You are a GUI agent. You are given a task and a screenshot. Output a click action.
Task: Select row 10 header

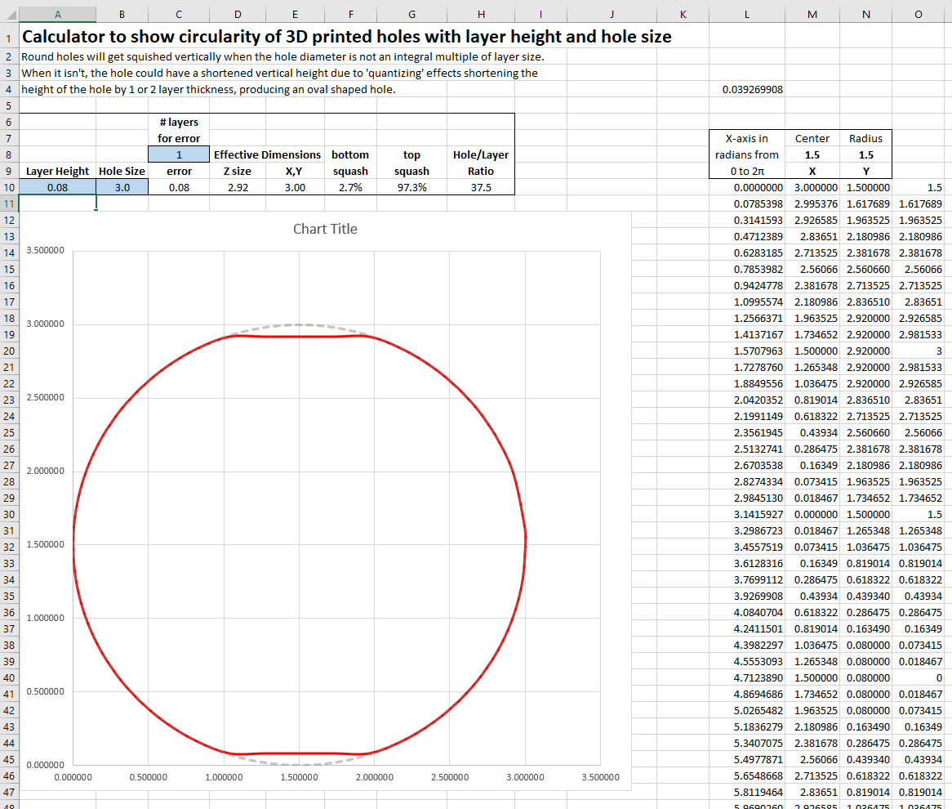click(x=9, y=187)
